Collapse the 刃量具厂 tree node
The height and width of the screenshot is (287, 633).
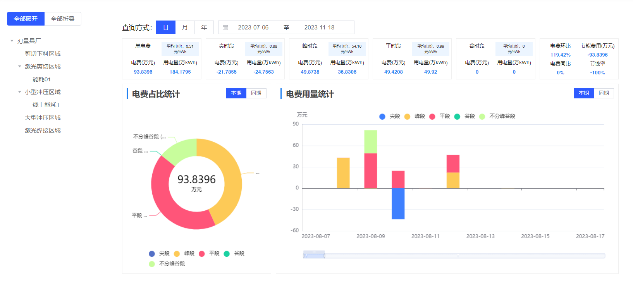point(12,41)
